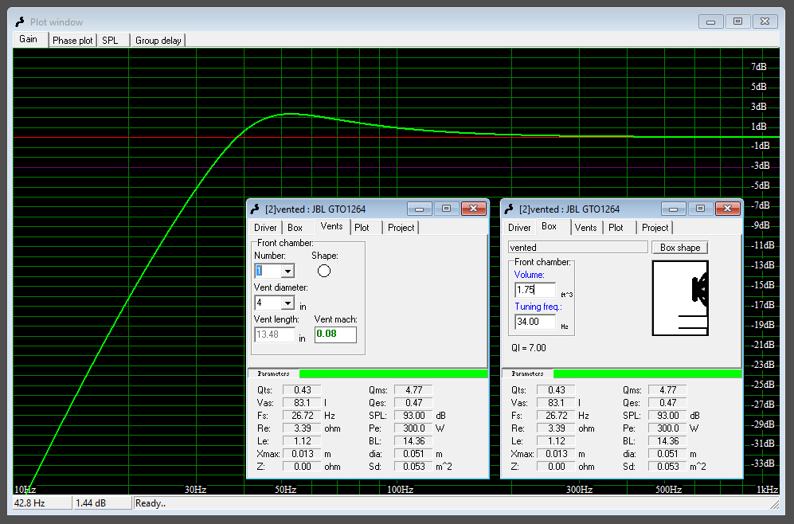Click Xmax value 0.013 in Box-tab window
794x524 pixels.
(x=557, y=454)
